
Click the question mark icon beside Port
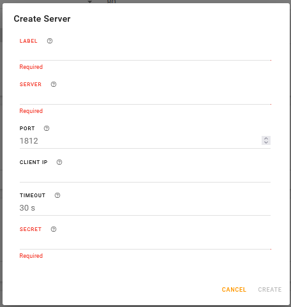(47, 128)
